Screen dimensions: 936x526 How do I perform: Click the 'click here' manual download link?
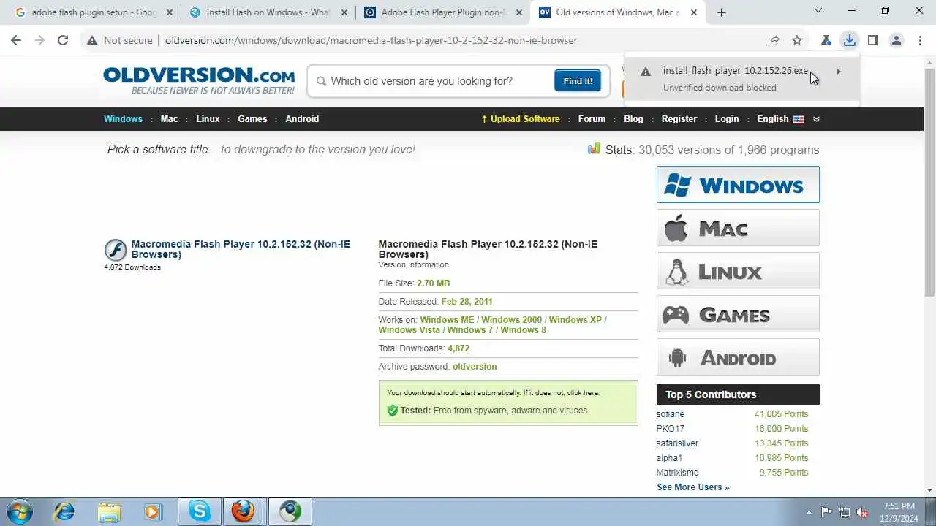(583, 393)
